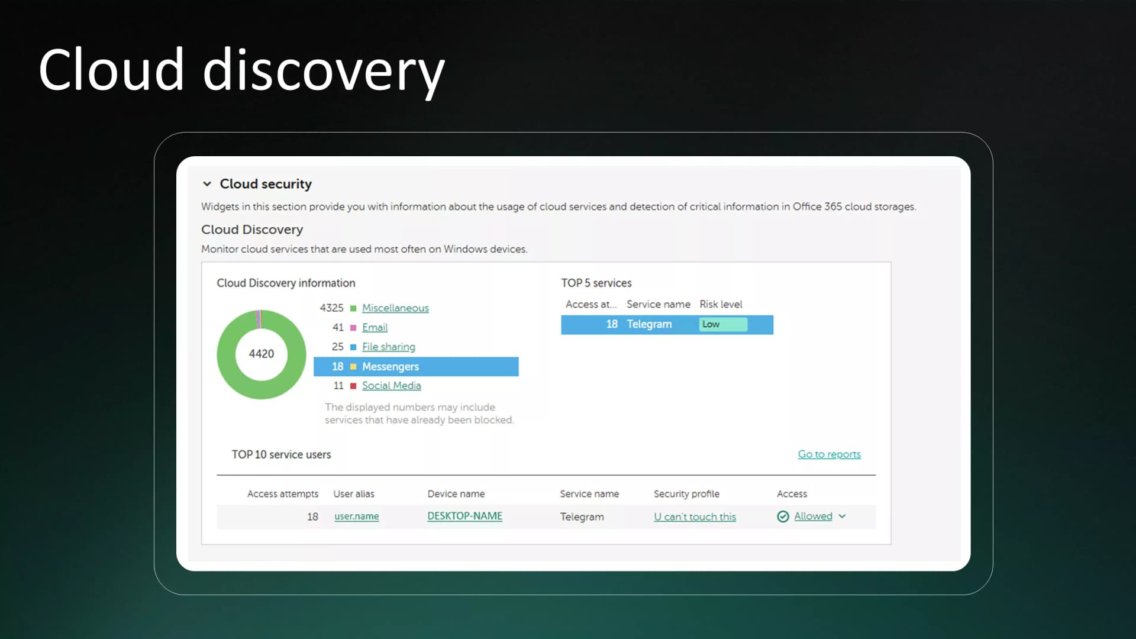The image size is (1136, 639).
Task: Click the 25 count next to File sharing
Action: click(x=338, y=347)
